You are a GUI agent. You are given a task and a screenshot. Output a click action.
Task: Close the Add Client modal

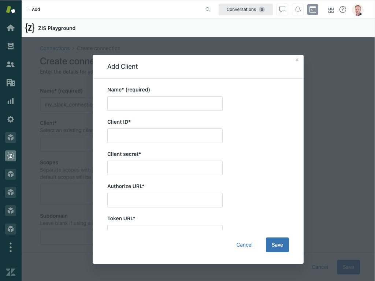point(297,60)
